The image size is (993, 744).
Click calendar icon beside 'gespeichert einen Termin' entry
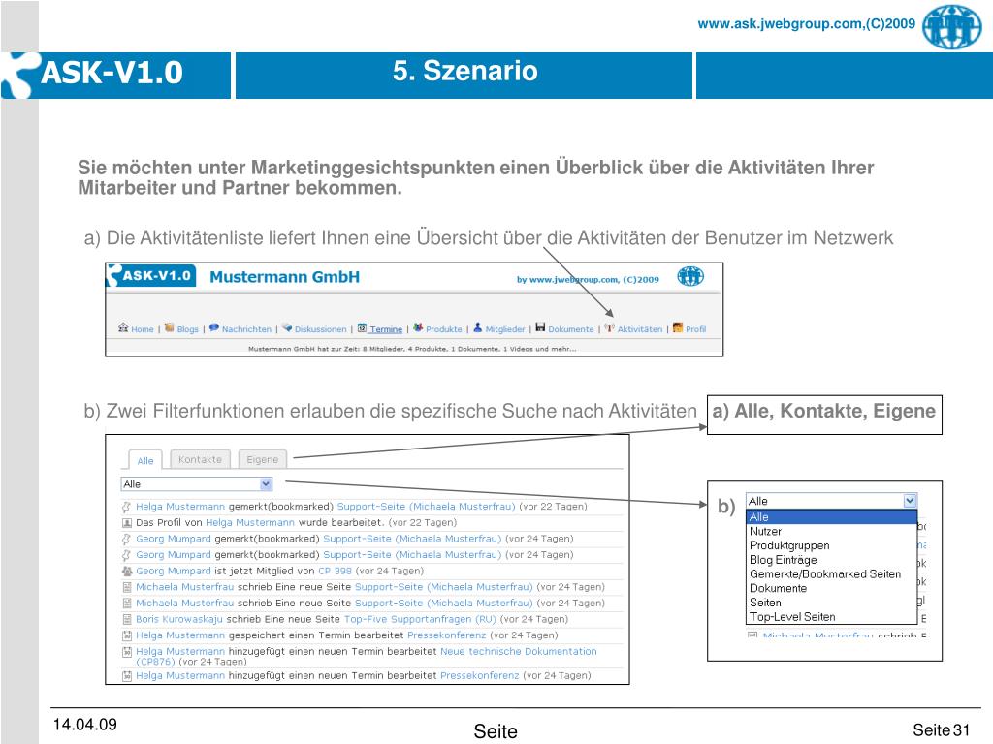pyautogui.click(x=126, y=635)
